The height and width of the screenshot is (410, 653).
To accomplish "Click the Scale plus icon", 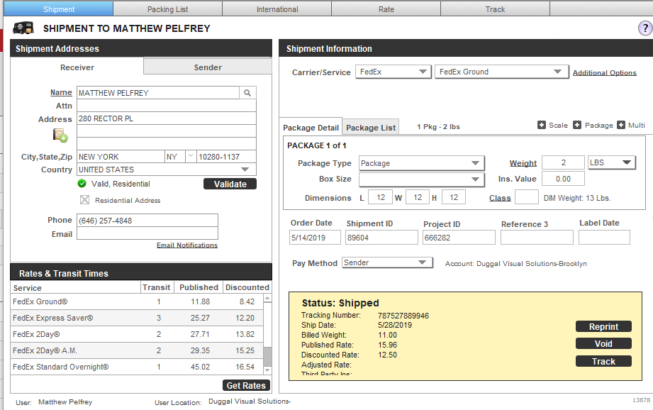I will [542, 125].
